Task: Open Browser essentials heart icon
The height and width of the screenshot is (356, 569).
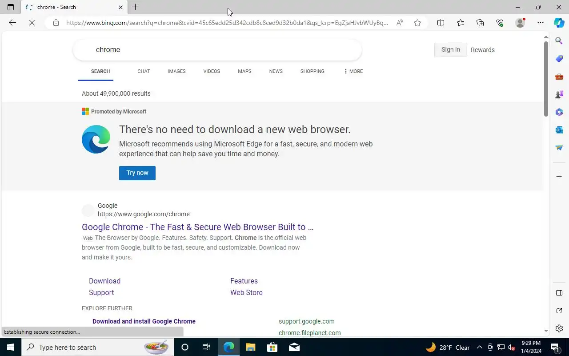Action: [x=500, y=23]
